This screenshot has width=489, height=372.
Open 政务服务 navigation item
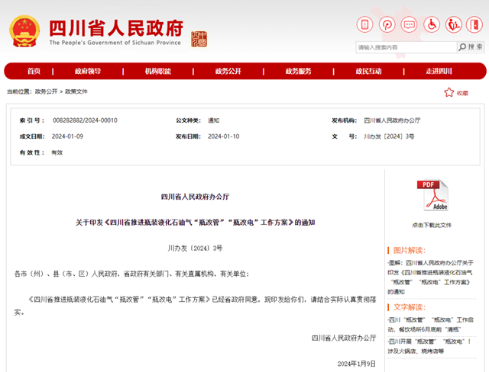[x=299, y=71]
